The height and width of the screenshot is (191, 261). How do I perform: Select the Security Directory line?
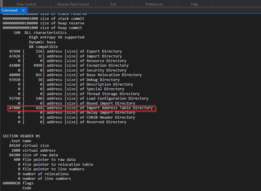[72, 70]
